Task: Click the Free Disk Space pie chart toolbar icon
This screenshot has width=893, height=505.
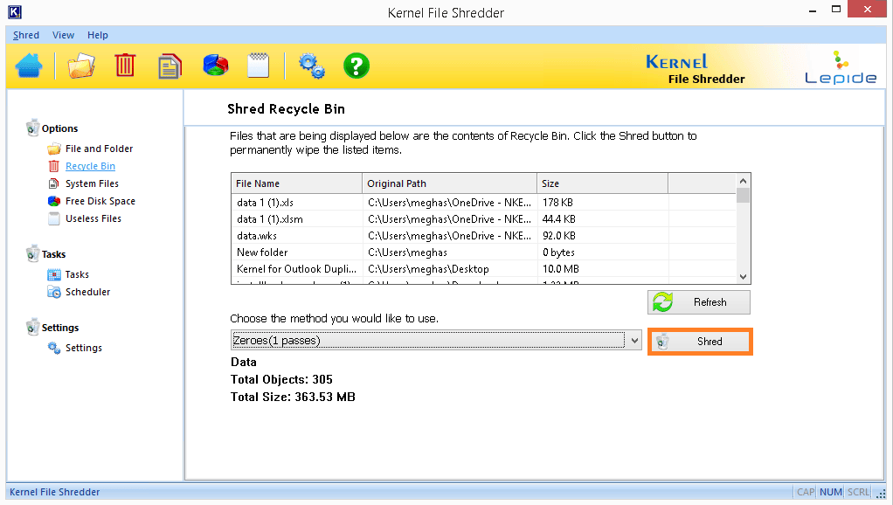Action: click(215, 65)
